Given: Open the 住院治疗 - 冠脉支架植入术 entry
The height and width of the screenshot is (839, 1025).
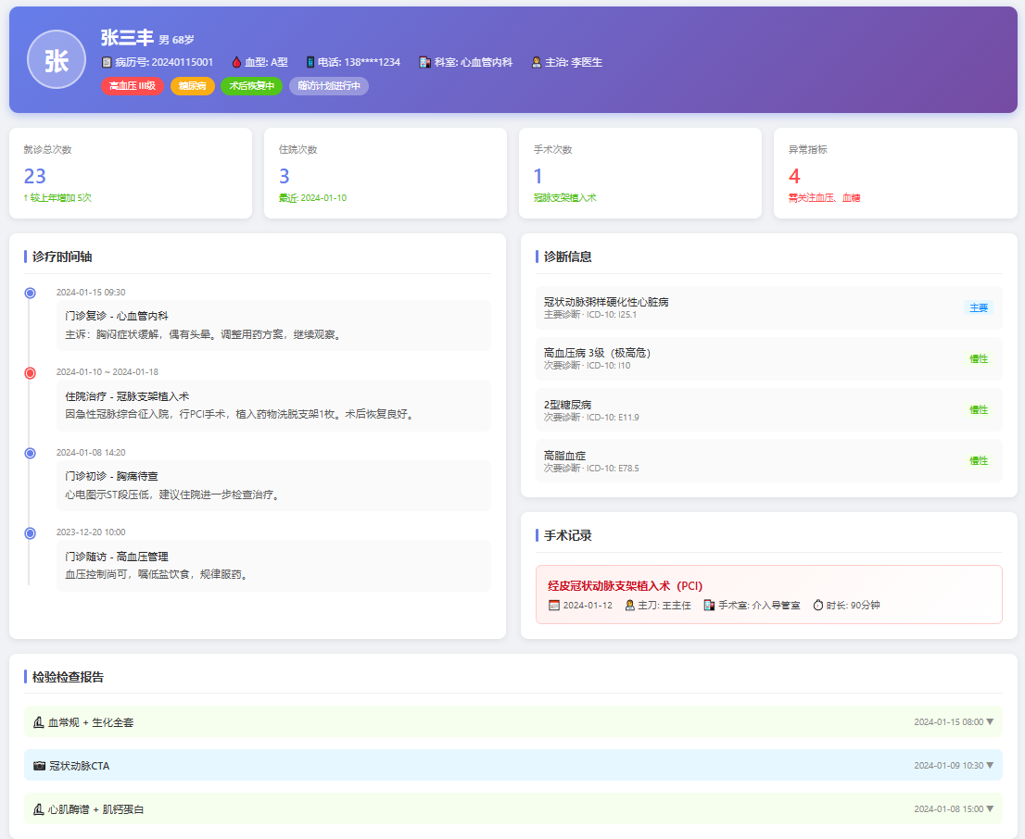Looking at the screenshot, I should coord(273,405).
